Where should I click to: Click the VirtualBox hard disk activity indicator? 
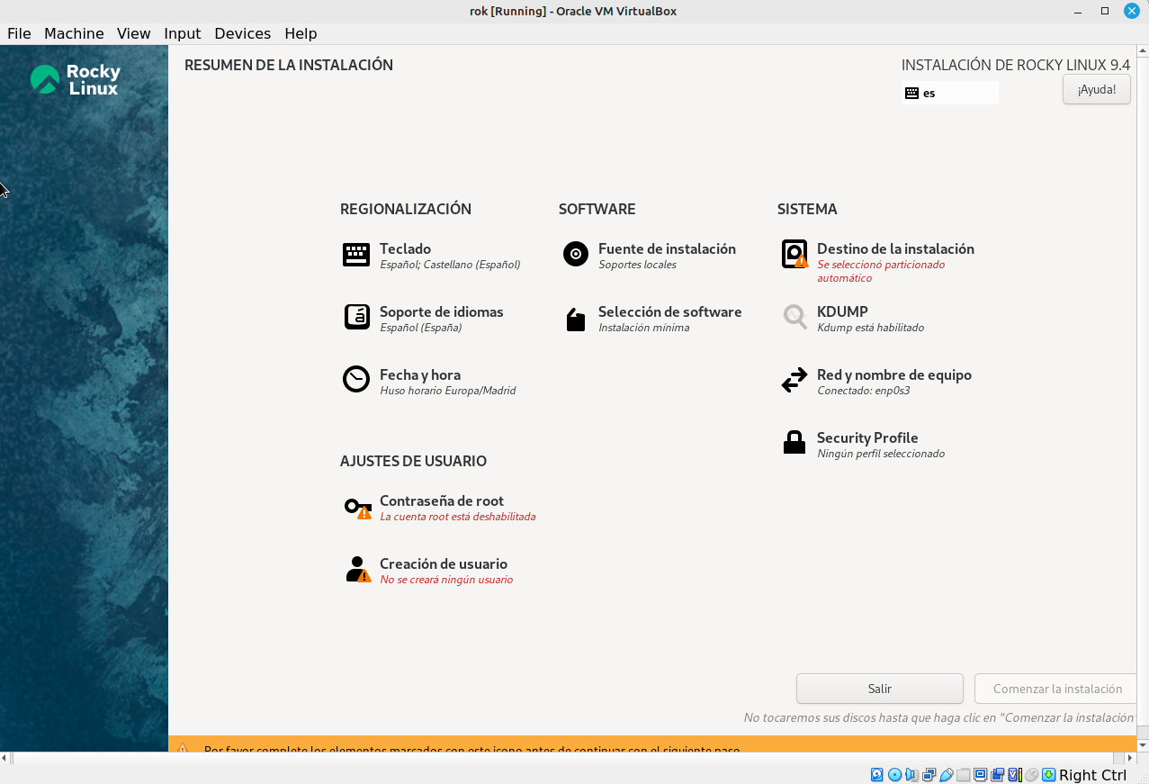tap(877, 775)
